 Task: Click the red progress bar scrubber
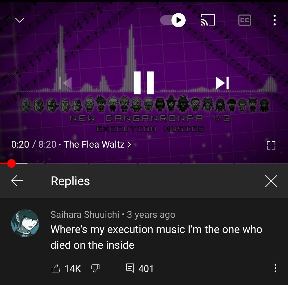click(x=11, y=163)
